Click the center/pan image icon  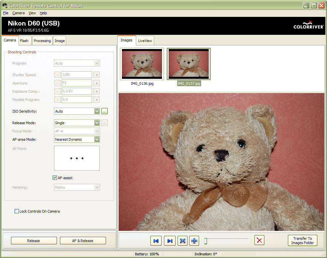point(194,241)
